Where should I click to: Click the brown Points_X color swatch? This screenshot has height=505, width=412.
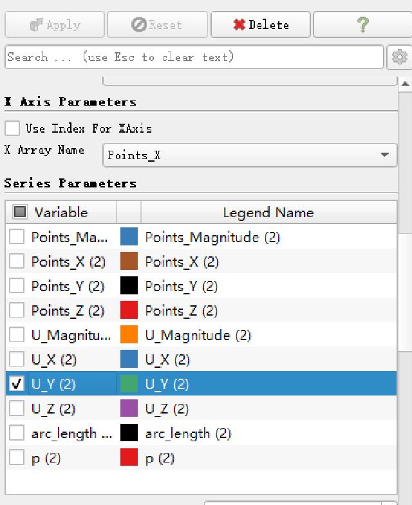129,262
